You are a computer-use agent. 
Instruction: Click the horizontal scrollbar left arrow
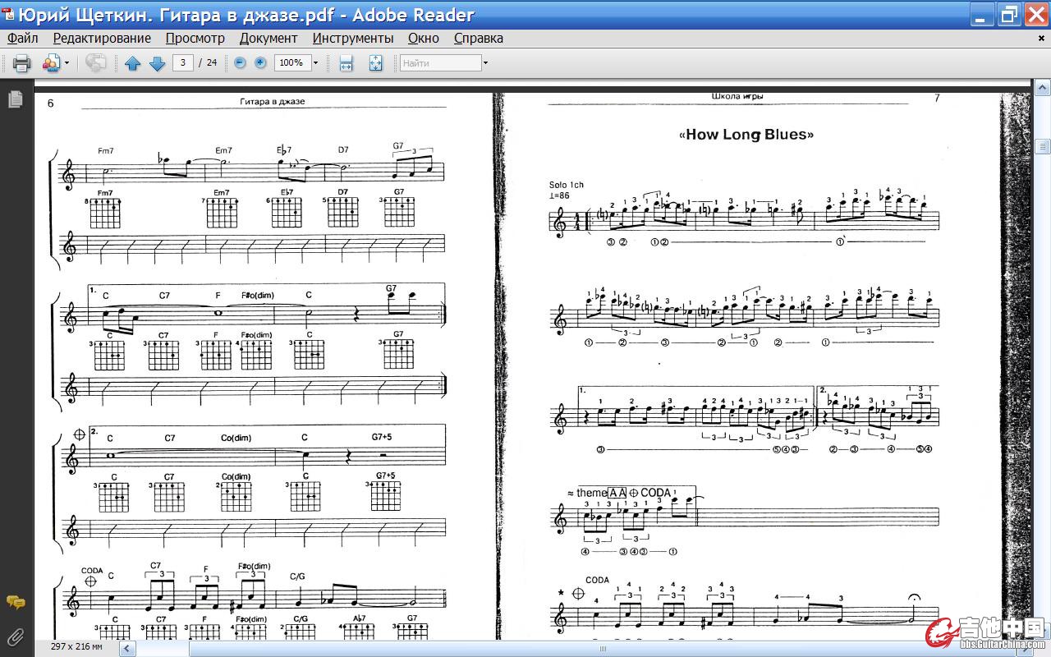click(127, 649)
